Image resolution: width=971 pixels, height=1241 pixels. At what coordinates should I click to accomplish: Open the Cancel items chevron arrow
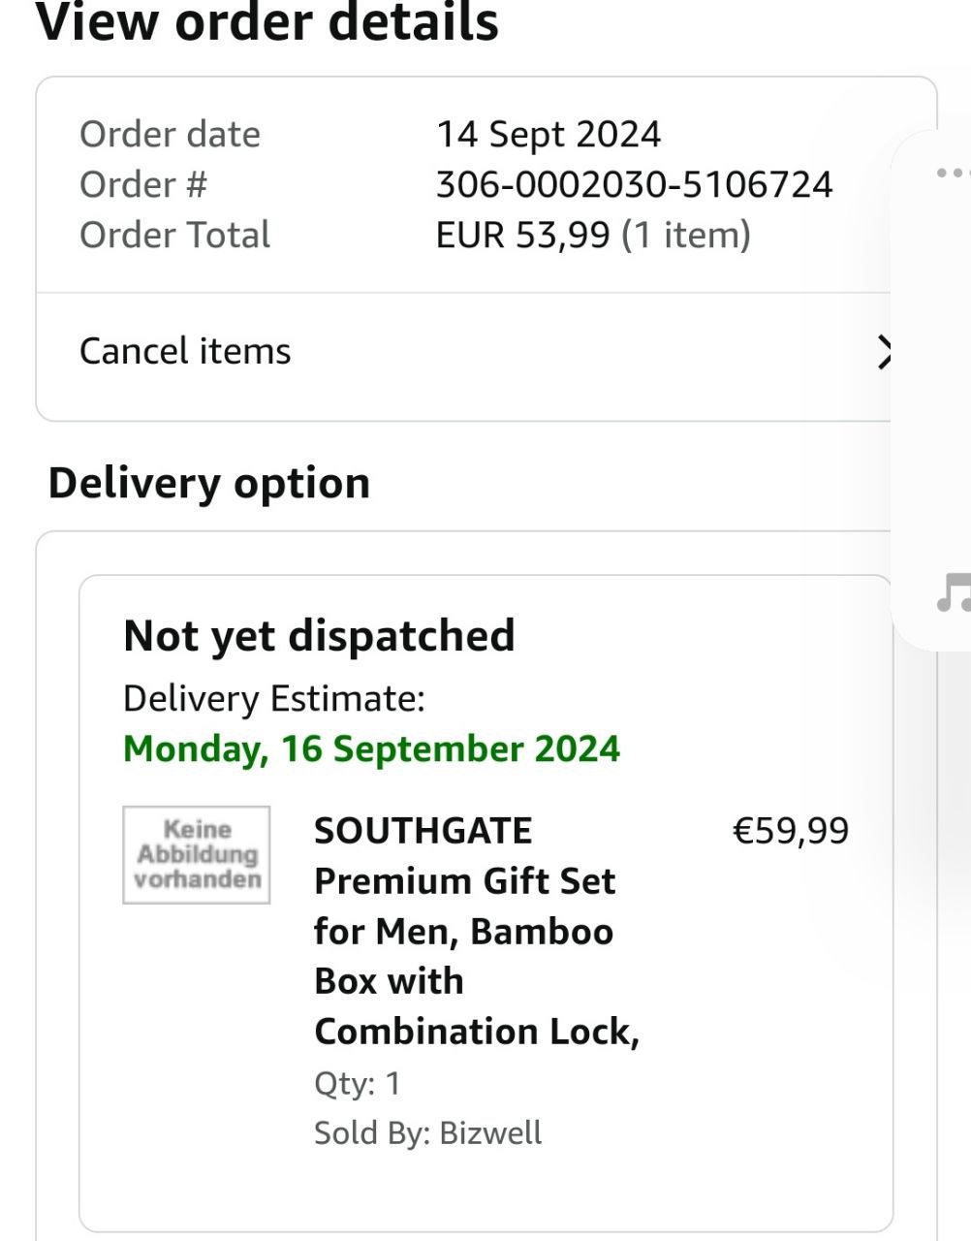coord(882,352)
